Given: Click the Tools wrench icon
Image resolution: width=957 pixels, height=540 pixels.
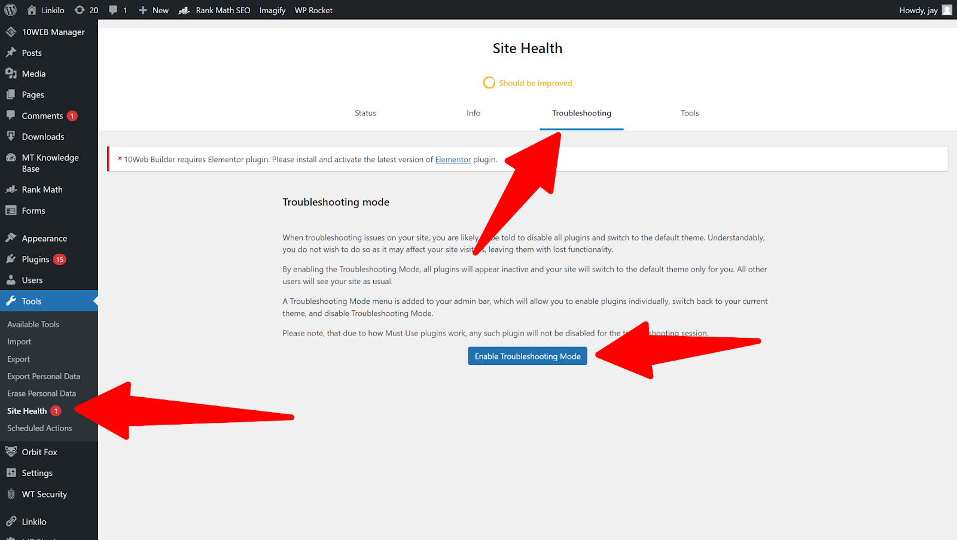Looking at the screenshot, I should point(11,301).
